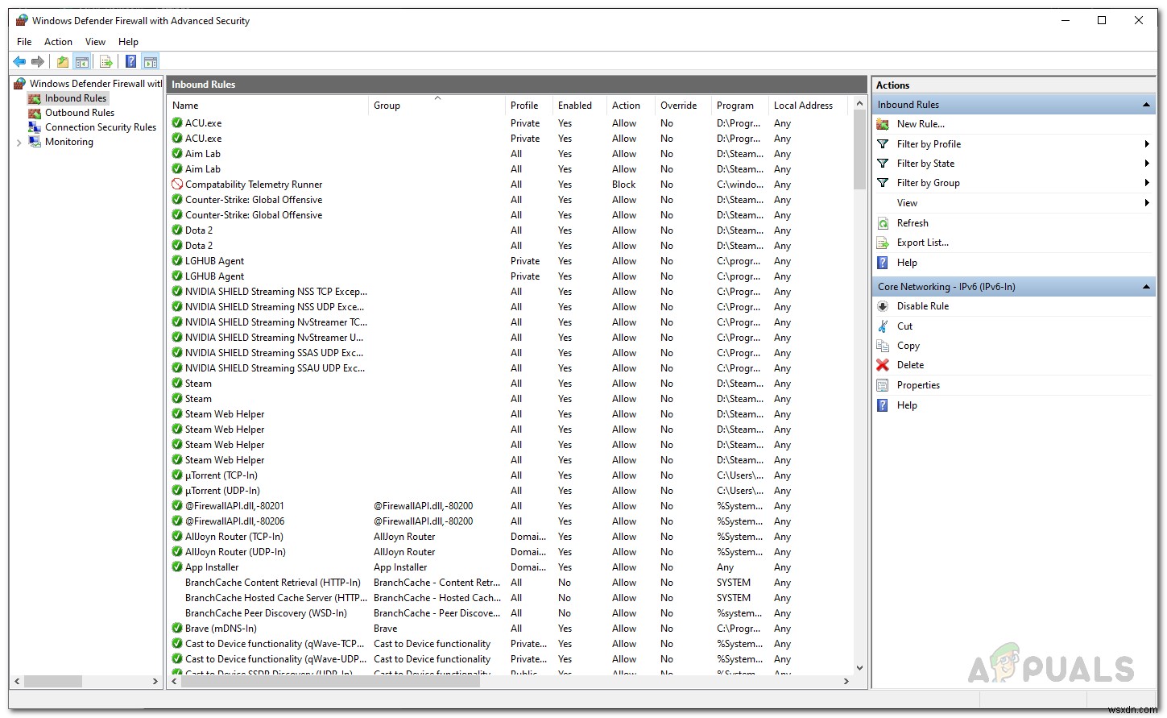Open the View menu in menu bar
This screenshot has height=718, width=1167.
point(95,42)
